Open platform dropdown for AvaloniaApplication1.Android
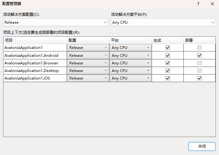219x155 pixels. 131,55
